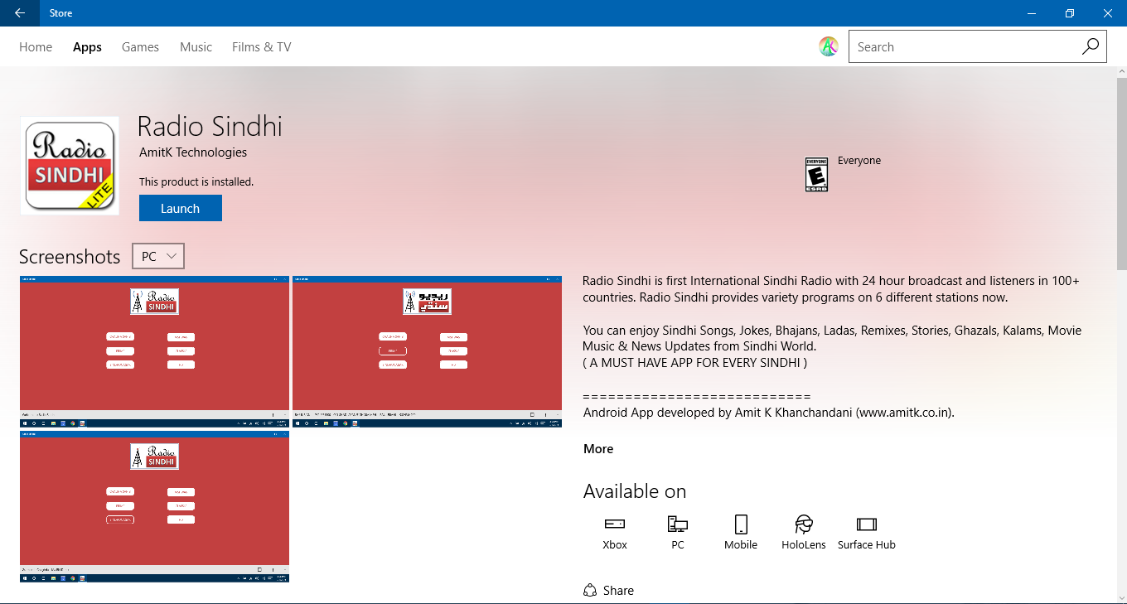Click 'A MUST HAVE APP FOR EVERY SINDHI' line
The height and width of the screenshot is (604, 1127).
[694, 363]
